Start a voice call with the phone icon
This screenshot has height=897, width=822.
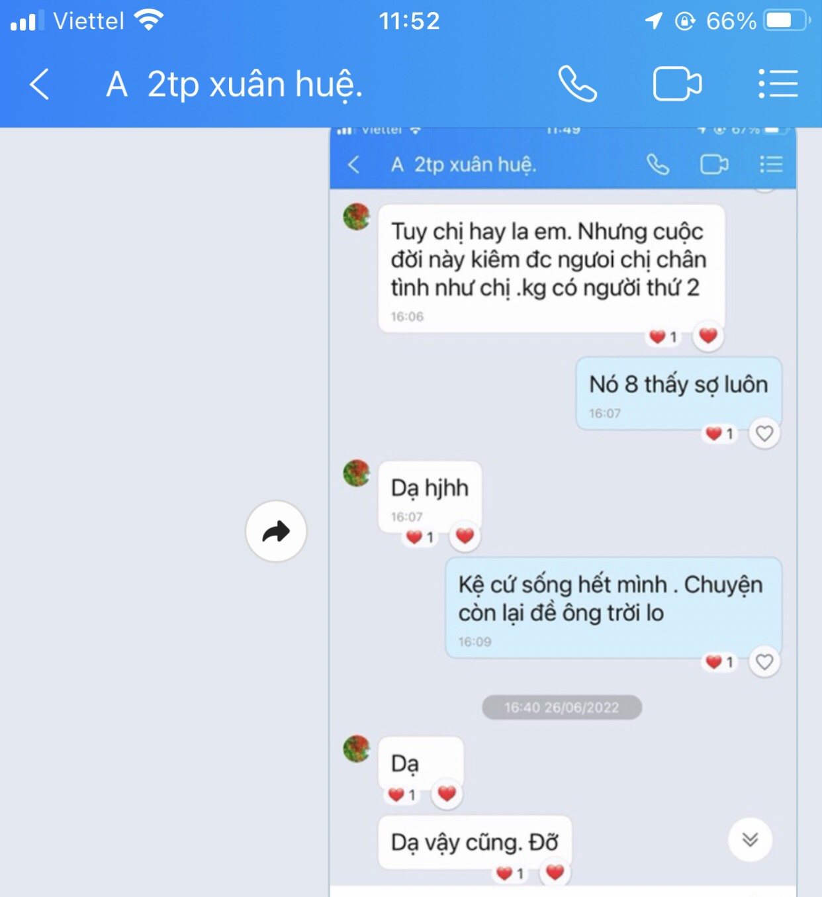(578, 84)
